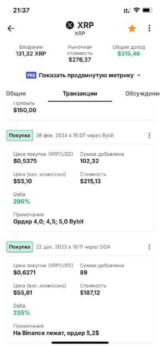The image size is (160, 347).
Task: Tap the battery icon in the status bar
Action: click(x=147, y=10)
